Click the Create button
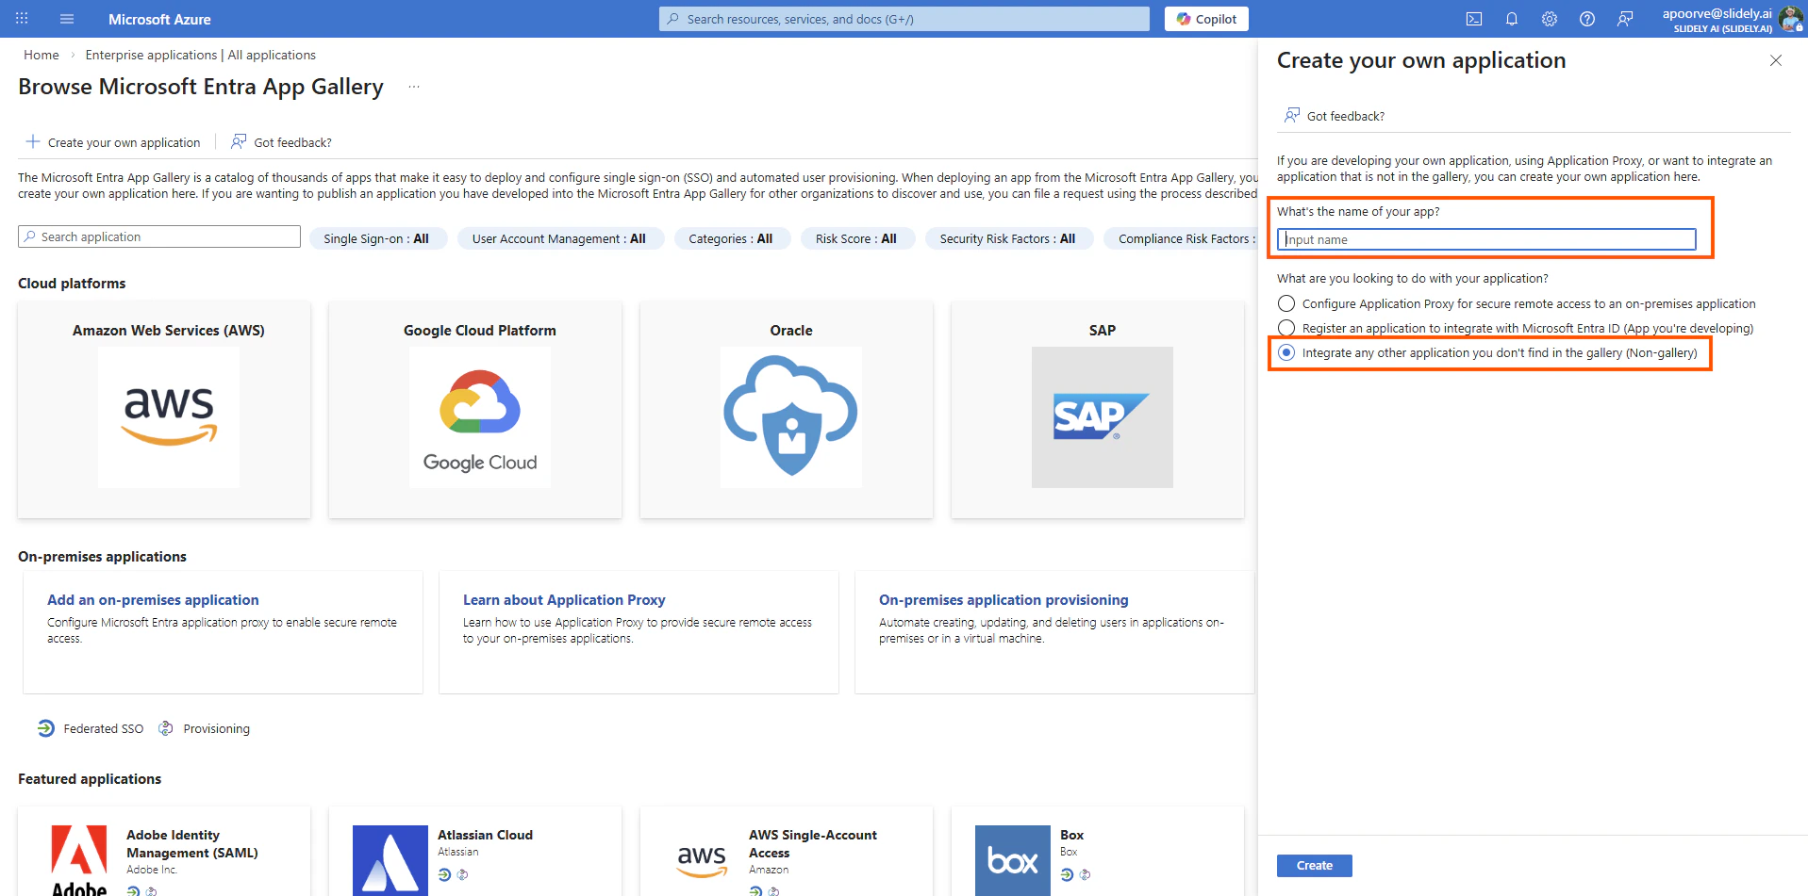 point(1315,865)
